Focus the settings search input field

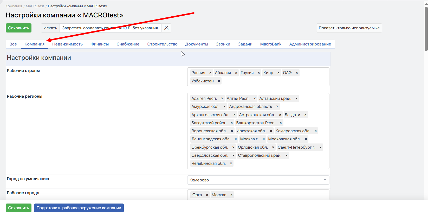tap(110, 28)
